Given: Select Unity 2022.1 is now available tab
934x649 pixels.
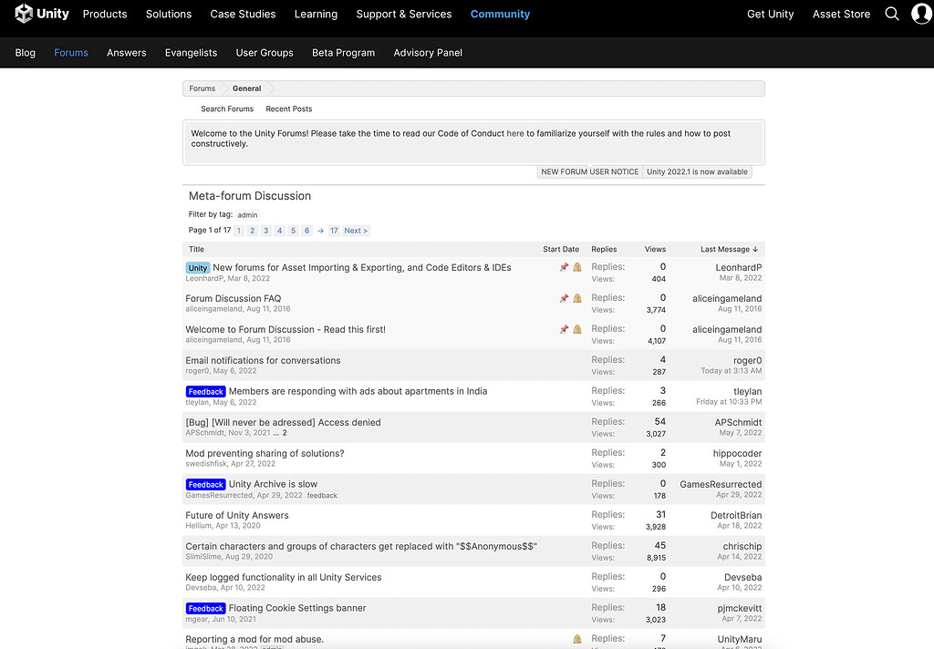Looking at the screenshot, I should pyautogui.click(x=697, y=171).
